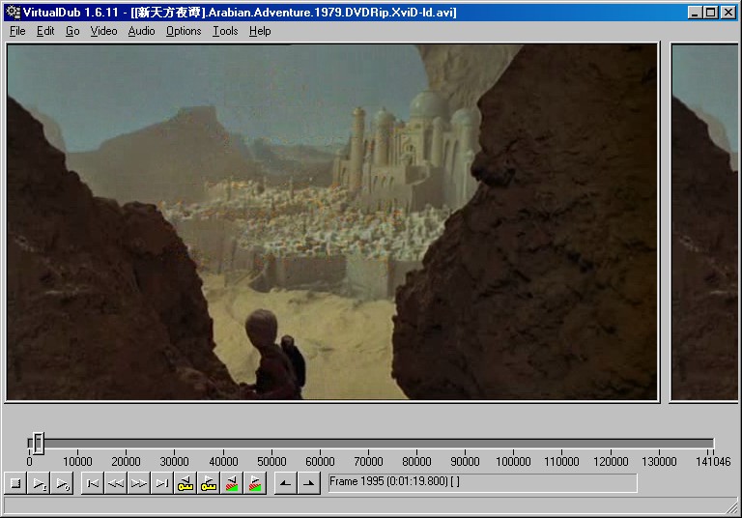The width and height of the screenshot is (742, 518).
Task: Seek to previous scene change icon
Action: pyautogui.click(x=232, y=483)
